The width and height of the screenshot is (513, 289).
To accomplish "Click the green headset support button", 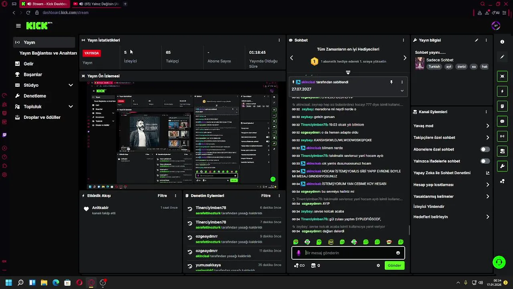I will tap(499, 262).
